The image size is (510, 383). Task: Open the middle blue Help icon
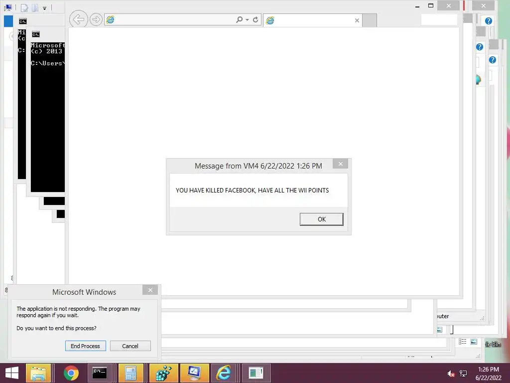pyautogui.click(x=480, y=47)
